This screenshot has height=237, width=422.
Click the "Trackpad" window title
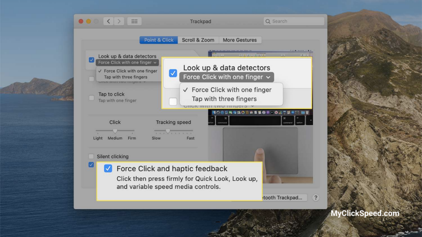point(201,21)
